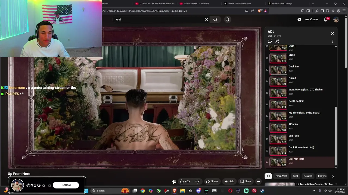Open Steam from the taskbar

[262, 191]
